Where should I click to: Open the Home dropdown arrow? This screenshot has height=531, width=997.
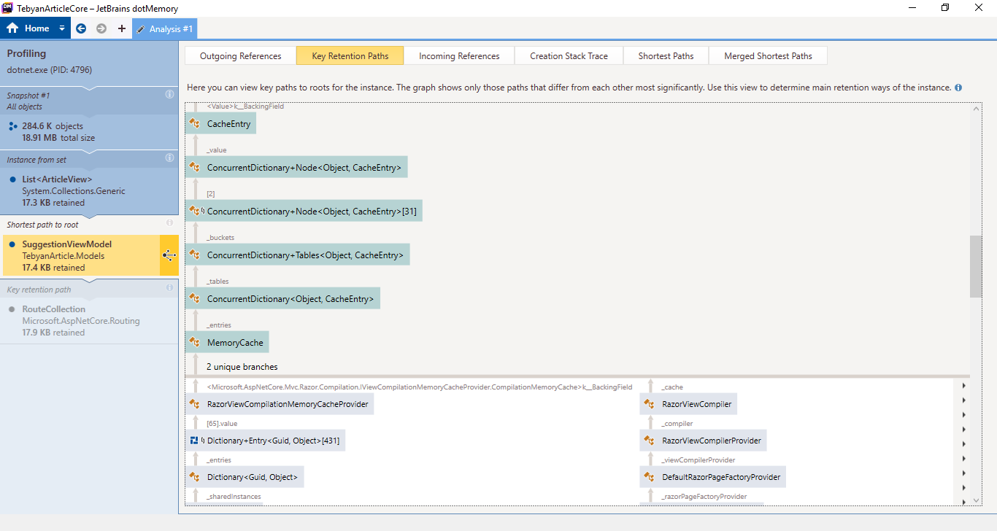tap(62, 28)
